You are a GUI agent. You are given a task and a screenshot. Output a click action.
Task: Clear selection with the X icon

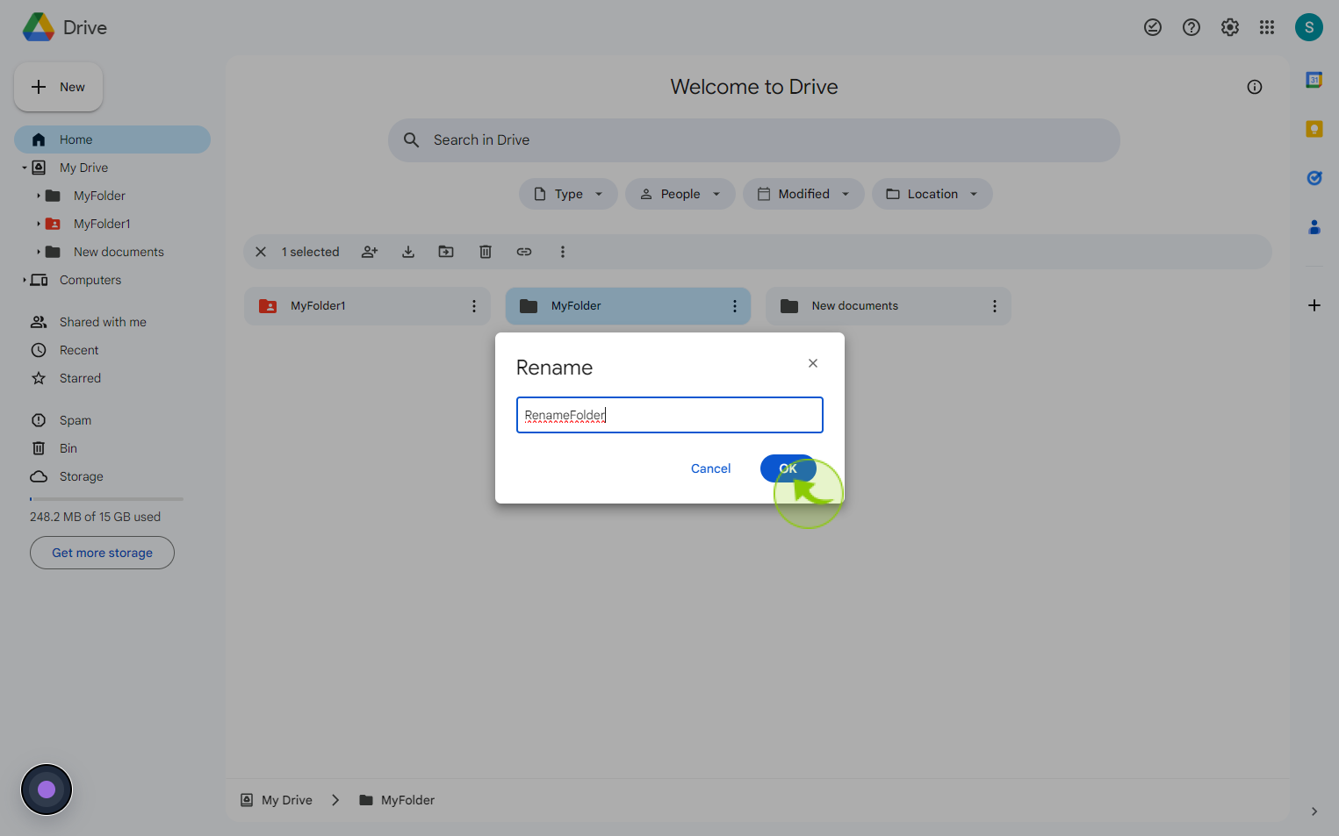click(261, 252)
